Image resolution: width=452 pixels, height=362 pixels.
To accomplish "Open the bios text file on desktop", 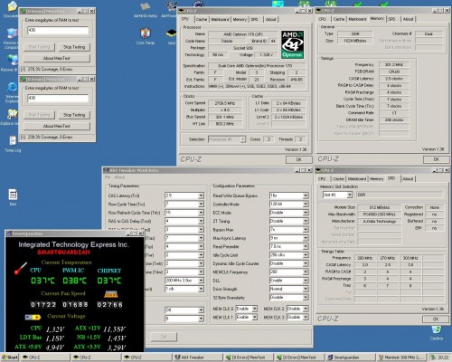I will coord(13,195).
